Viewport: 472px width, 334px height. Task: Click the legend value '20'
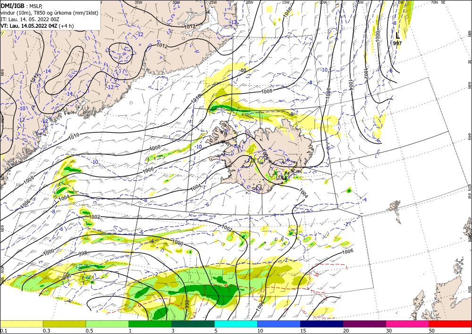pos(346,331)
